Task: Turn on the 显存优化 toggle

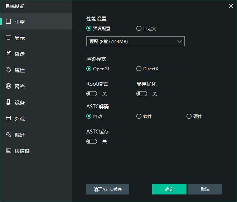Action: pyautogui.click(x=142, y=94)
